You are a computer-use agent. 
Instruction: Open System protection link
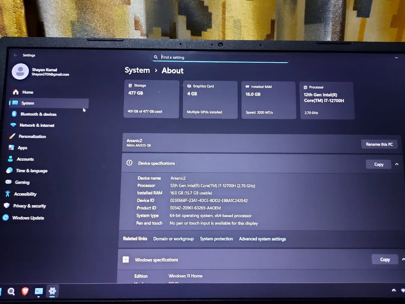[x=216, y=239]
